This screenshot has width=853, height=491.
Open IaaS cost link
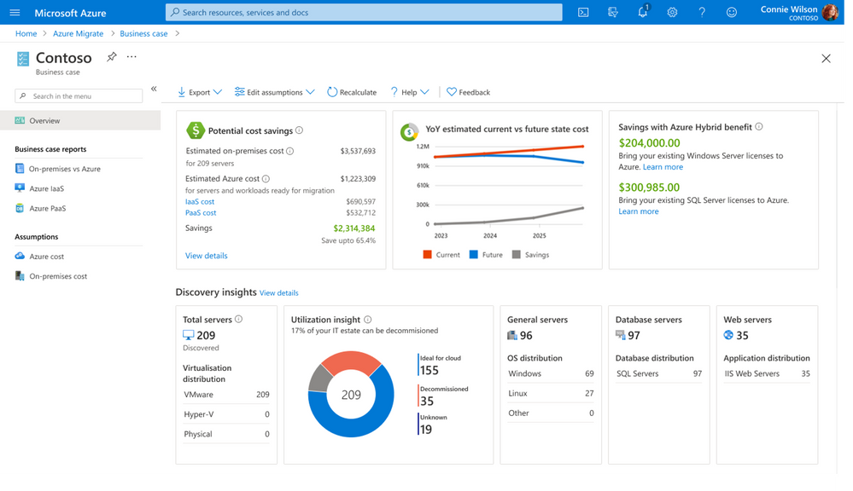click(x=200, y=201)
